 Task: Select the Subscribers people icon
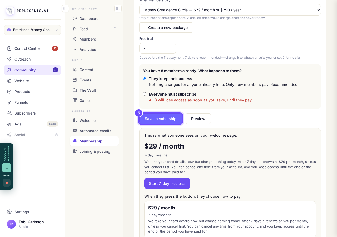[9, 113]
